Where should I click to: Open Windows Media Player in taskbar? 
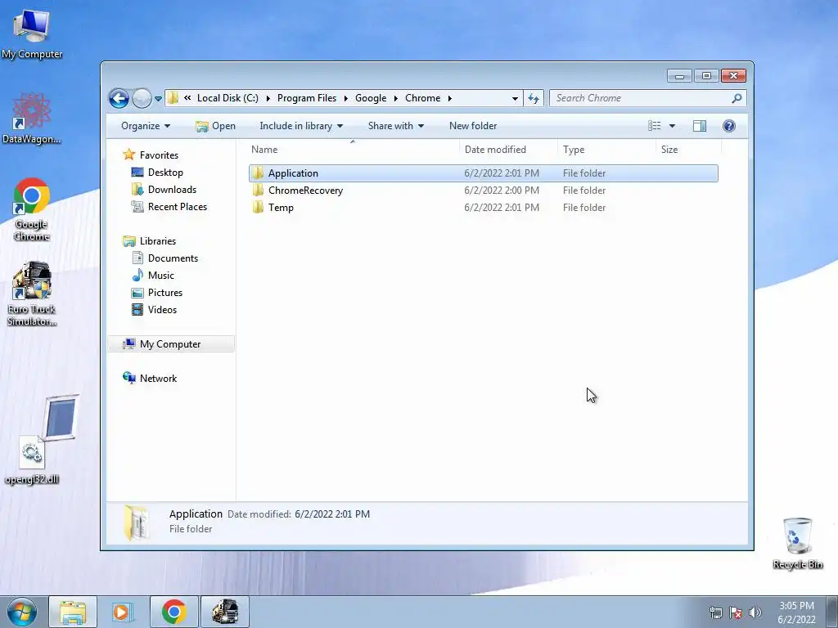(x=124, y=612)
